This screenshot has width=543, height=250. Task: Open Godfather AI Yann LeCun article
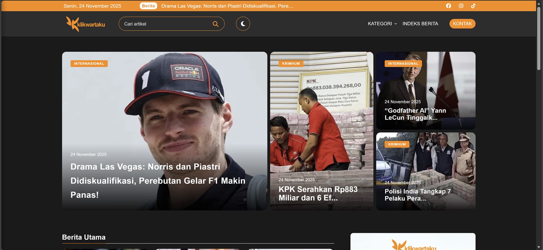415,114
